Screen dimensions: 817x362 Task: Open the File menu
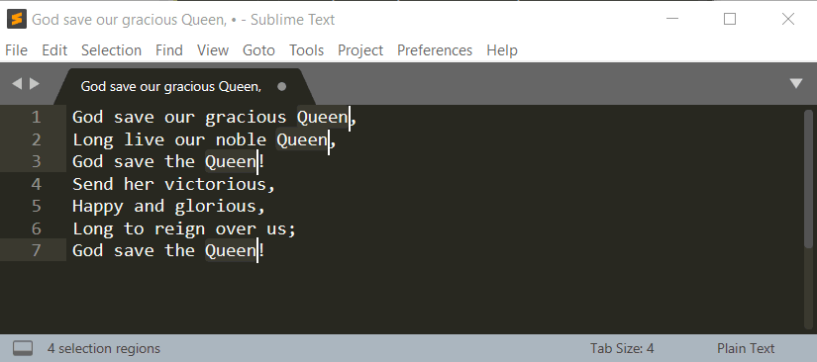point(16,50)
